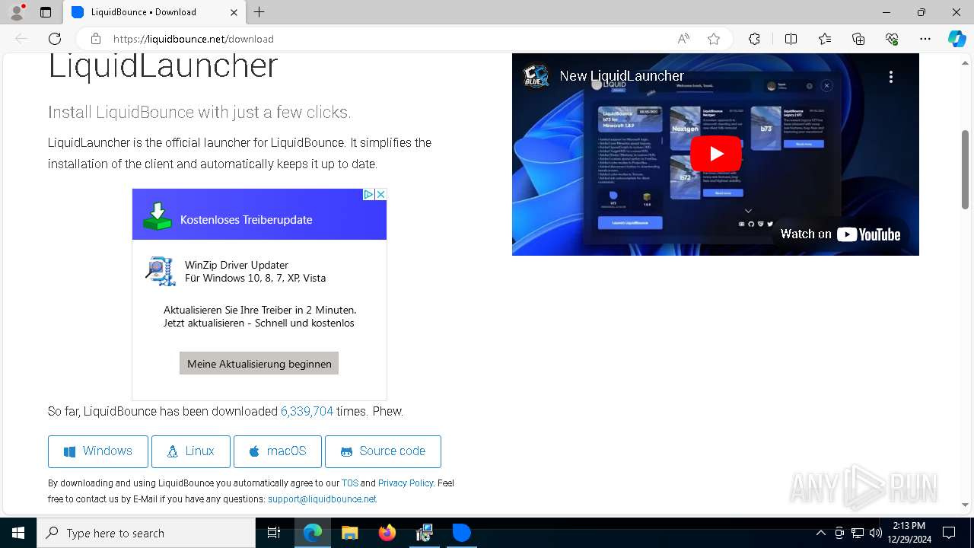The image size is (974, 548).
Task: Open the Windows Start menu
Action: (x=18, y=533)
